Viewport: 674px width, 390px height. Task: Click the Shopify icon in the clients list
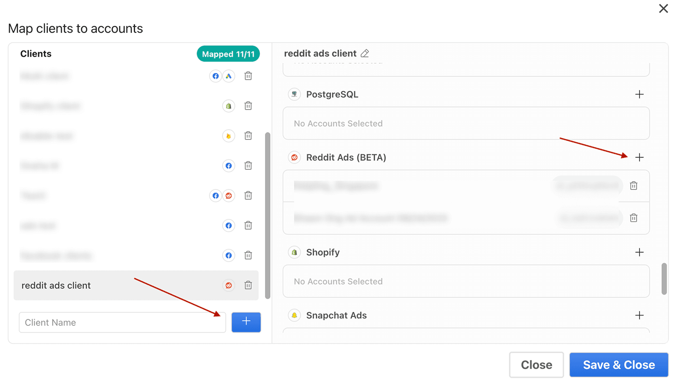click(229, 106)
